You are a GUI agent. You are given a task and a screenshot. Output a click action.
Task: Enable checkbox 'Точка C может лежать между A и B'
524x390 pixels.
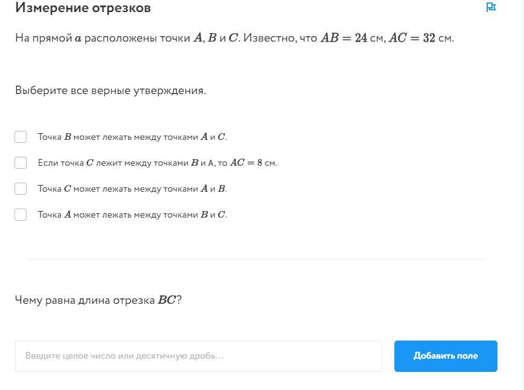(x=21, y=189)
